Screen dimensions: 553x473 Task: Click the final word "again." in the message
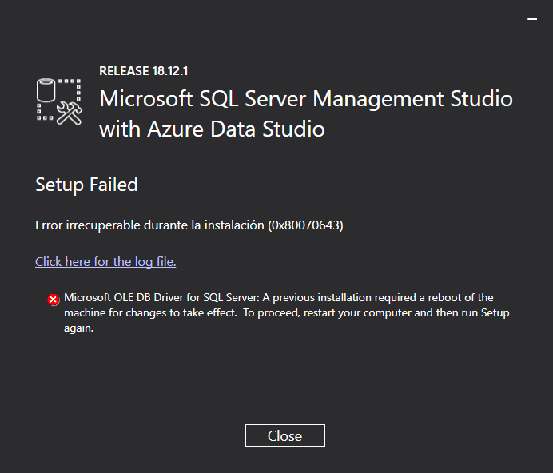click(79, 328)
